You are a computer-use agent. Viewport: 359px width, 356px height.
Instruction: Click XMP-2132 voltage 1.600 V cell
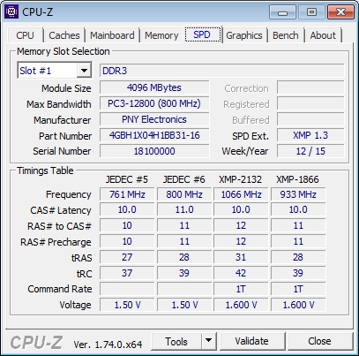click(x=241, y=305)
